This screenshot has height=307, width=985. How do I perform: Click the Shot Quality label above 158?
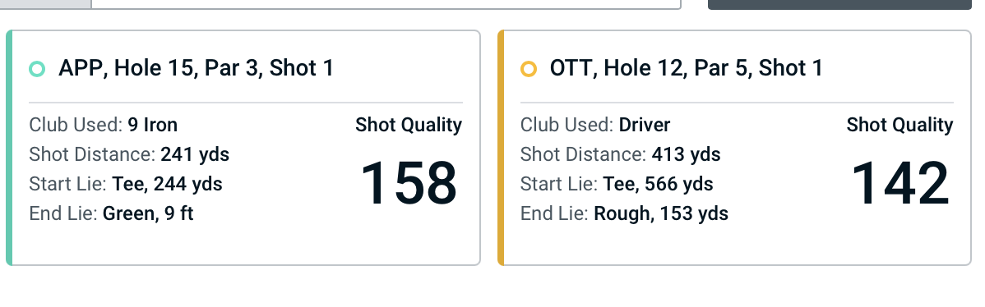[409, 125]
